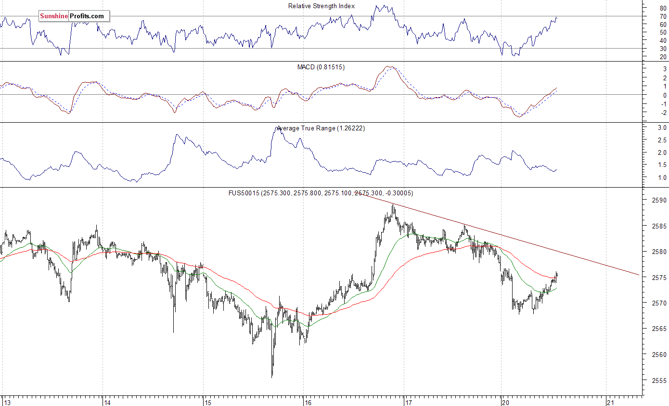The image size is (669, 406).
Task: Click the SunshineProfits.com logo
Action: click(x=74, y=16)
